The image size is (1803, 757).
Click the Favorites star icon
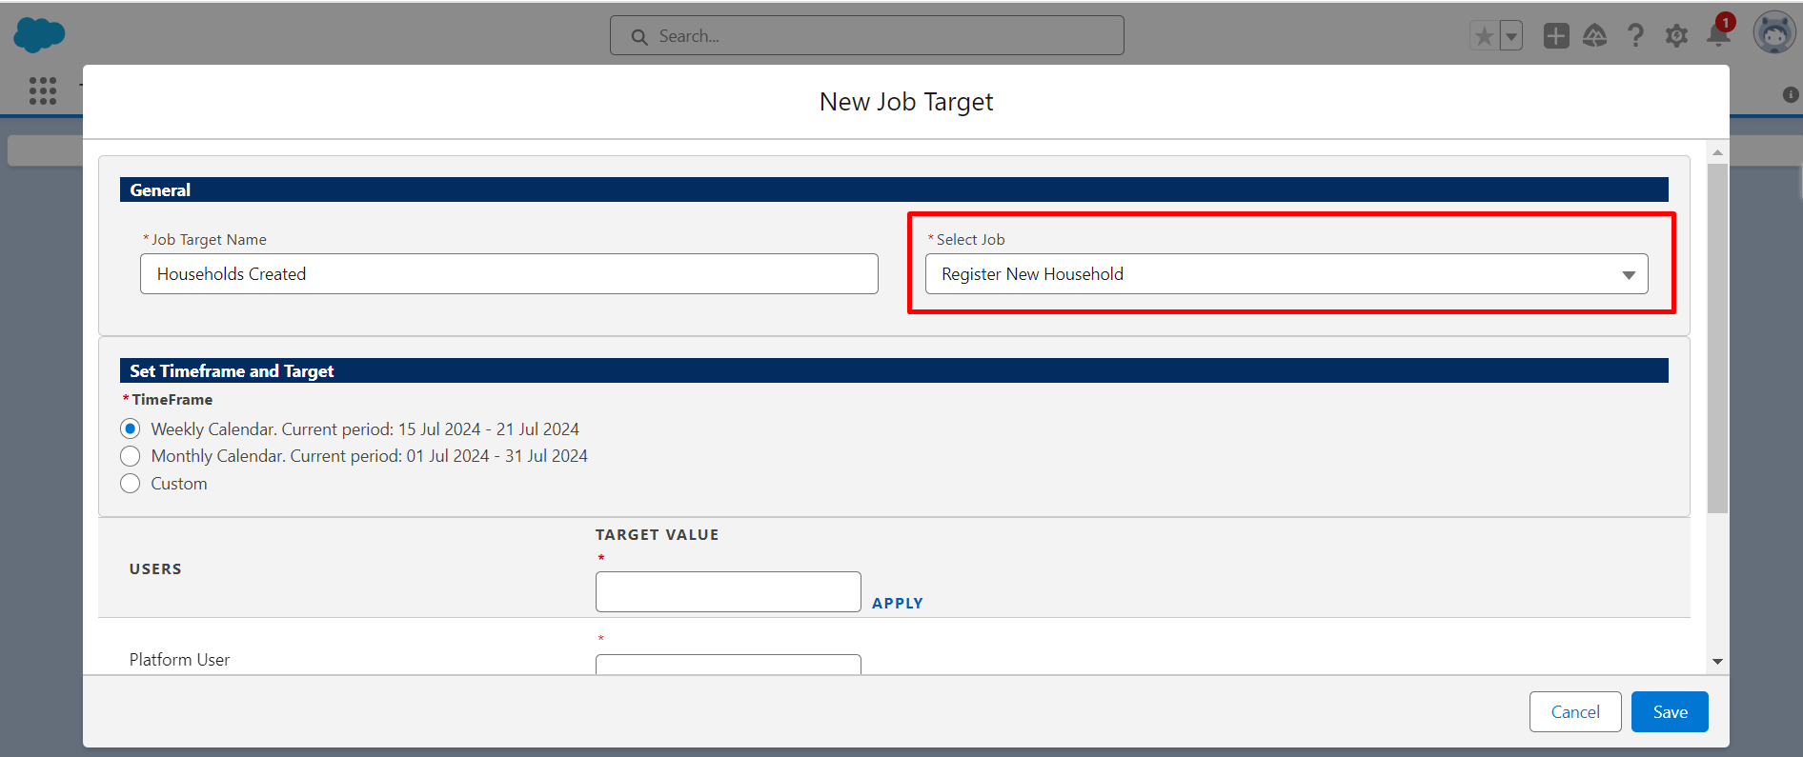point(1484,36)
